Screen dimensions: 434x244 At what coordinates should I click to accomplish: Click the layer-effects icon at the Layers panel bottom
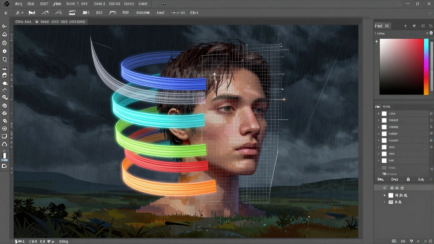pos(408,179)
